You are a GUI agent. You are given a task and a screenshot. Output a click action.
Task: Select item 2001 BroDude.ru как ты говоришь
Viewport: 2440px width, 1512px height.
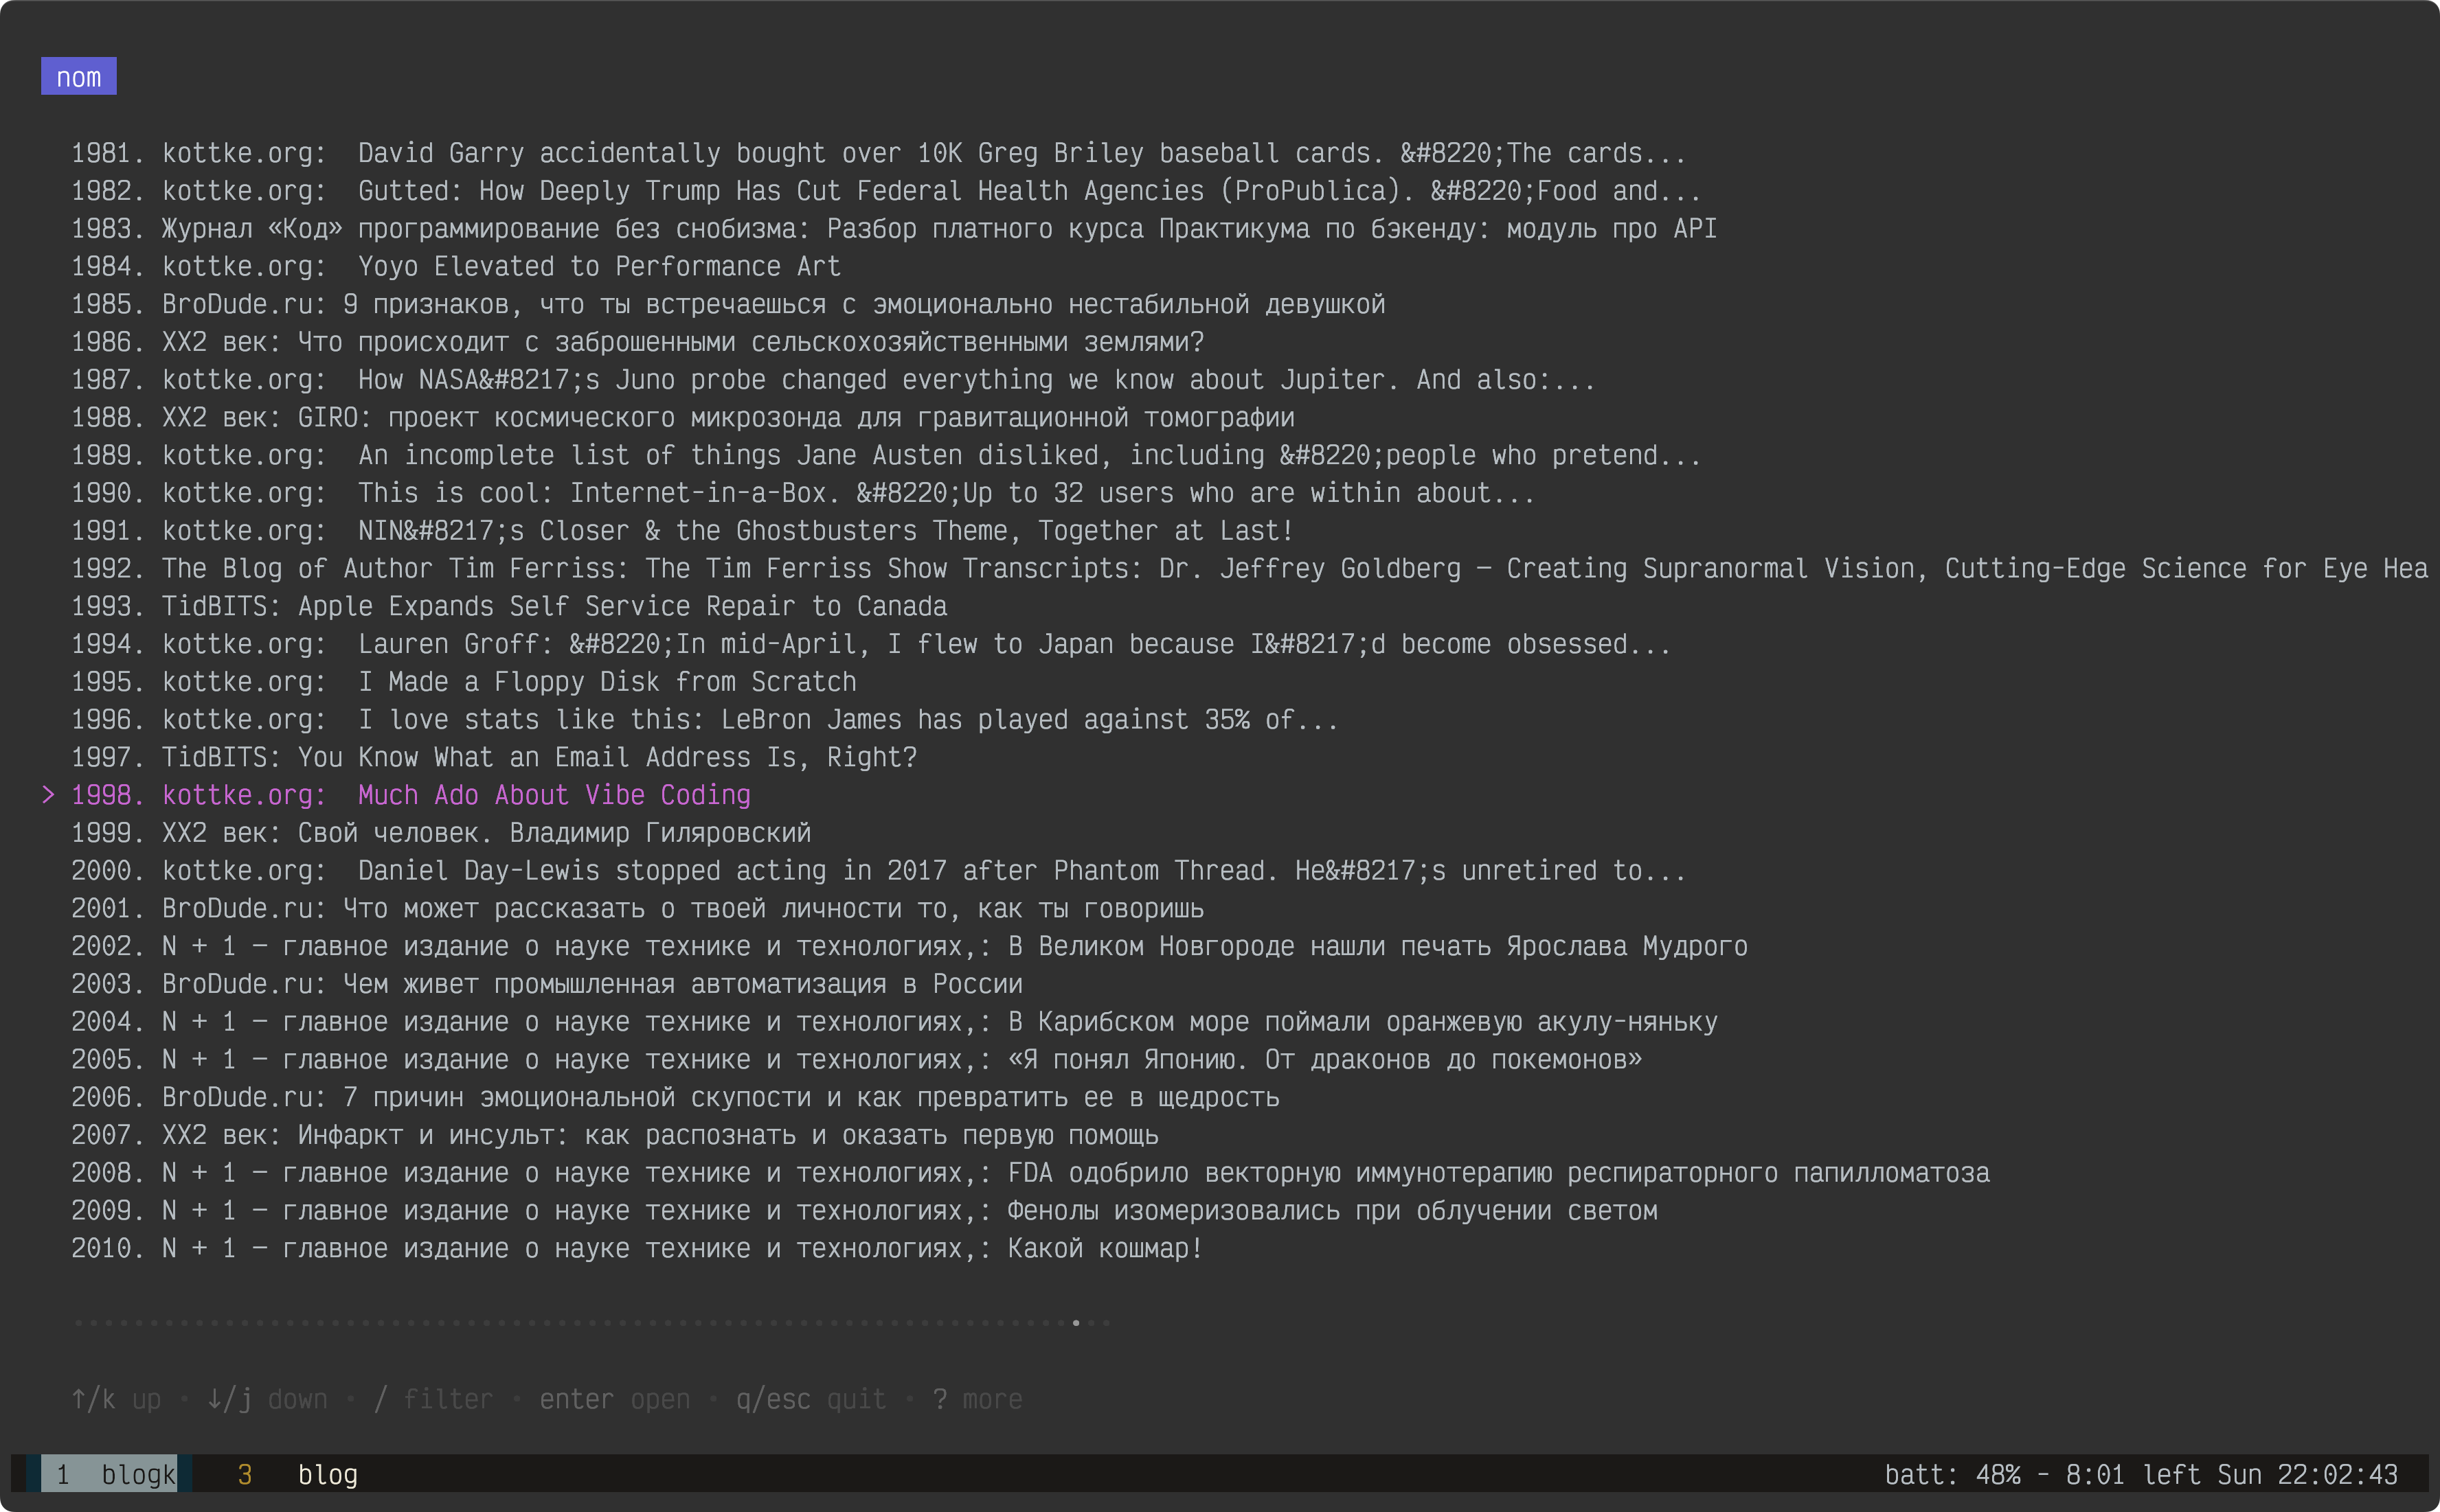[x=637, y=909]
